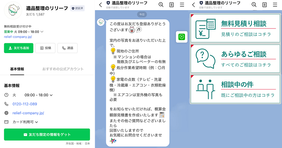The image size is (282, 148).
Task: Open the relief-company.jp/ link under business hours
Action: (18, 37)
